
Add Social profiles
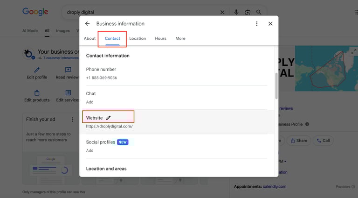point(89,150)
